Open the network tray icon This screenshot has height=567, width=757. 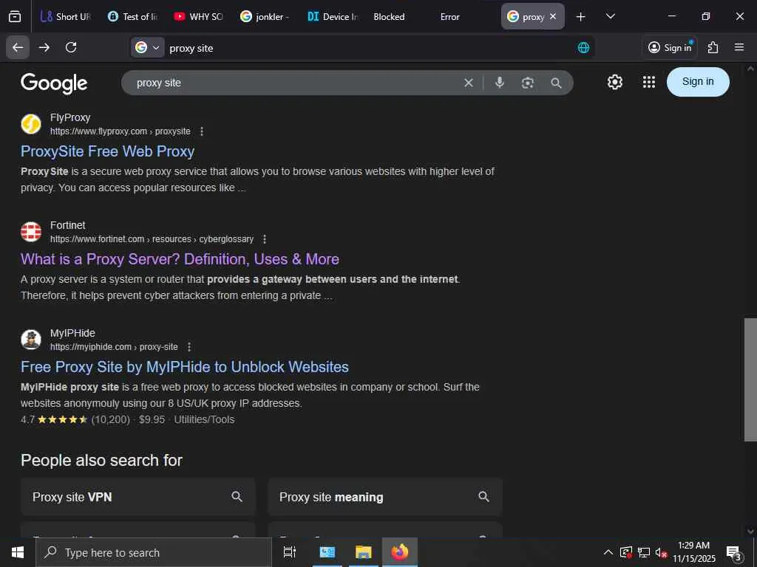point(644,552)
